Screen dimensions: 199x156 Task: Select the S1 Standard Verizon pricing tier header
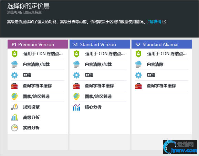[99, 44]
